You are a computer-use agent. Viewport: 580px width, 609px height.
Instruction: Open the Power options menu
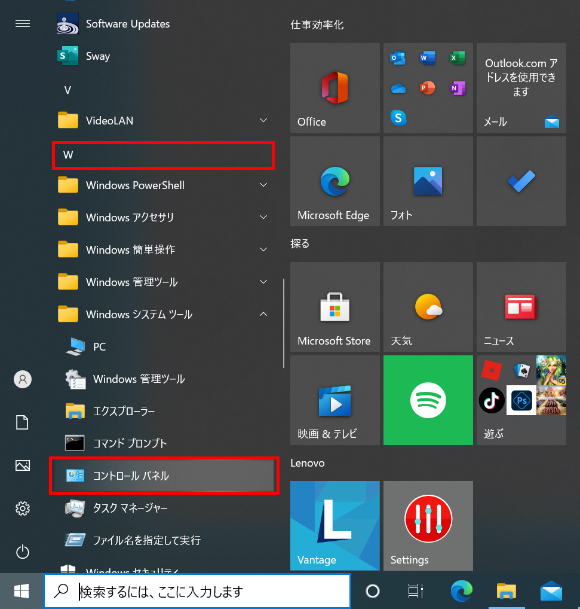pos(23,552)
